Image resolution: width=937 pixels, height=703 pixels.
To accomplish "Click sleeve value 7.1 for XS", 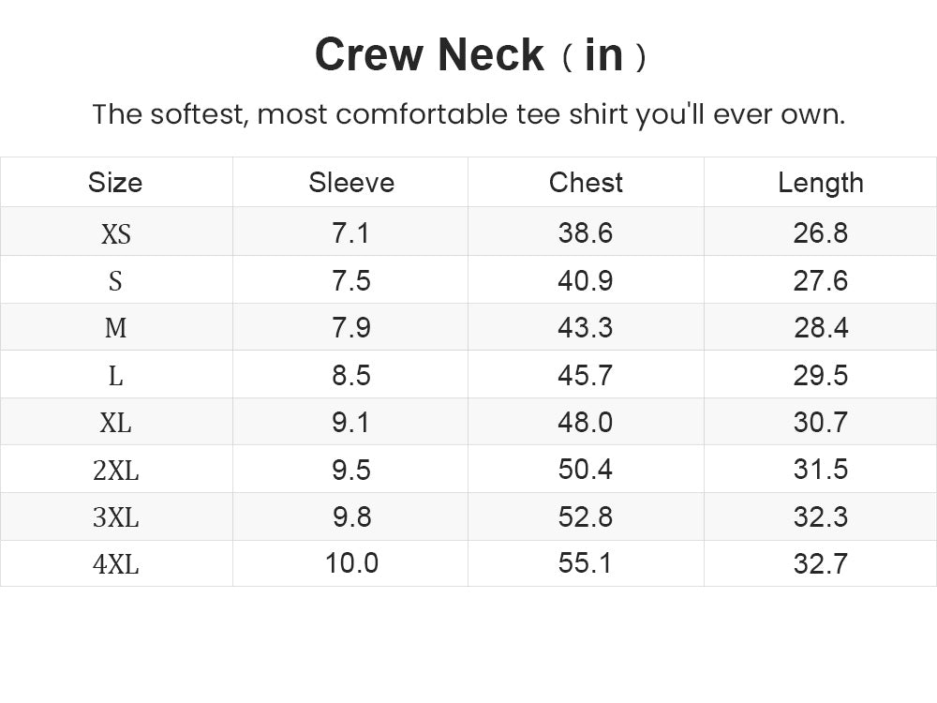I will pyautogui.click(x=350, y=232).
